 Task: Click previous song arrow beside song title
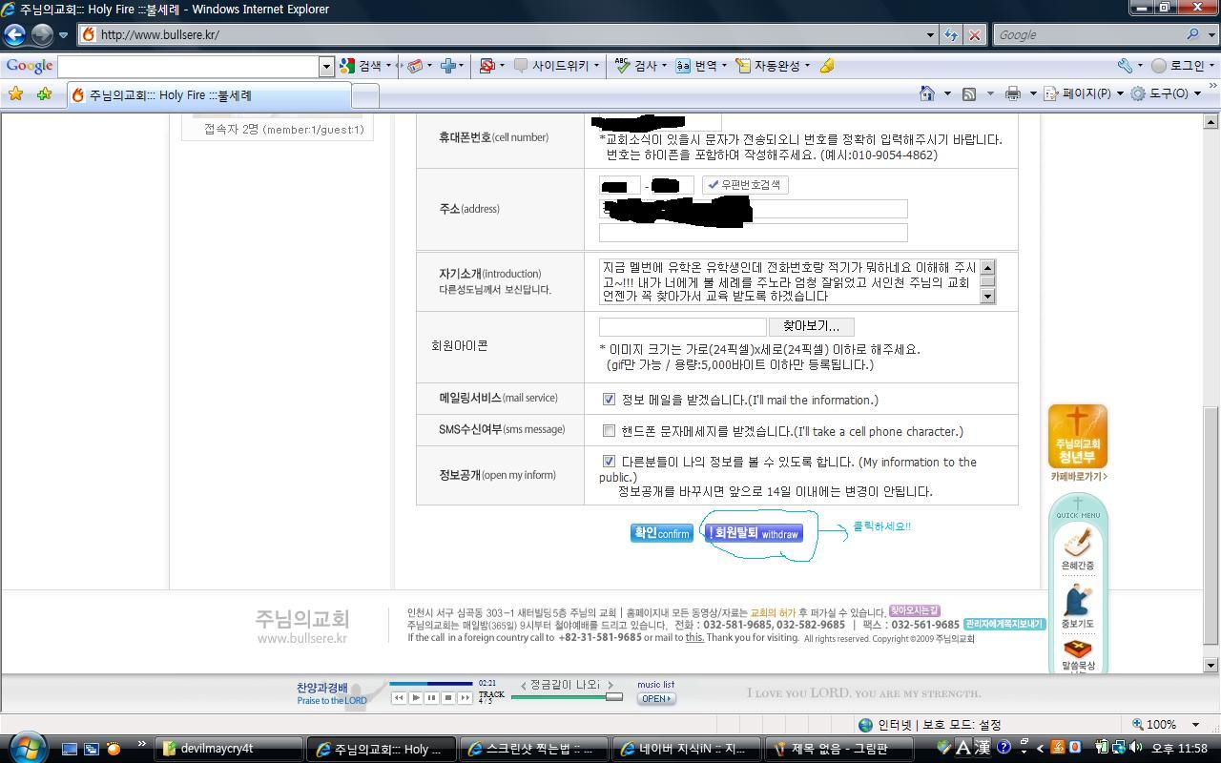(x=524, y=685)
